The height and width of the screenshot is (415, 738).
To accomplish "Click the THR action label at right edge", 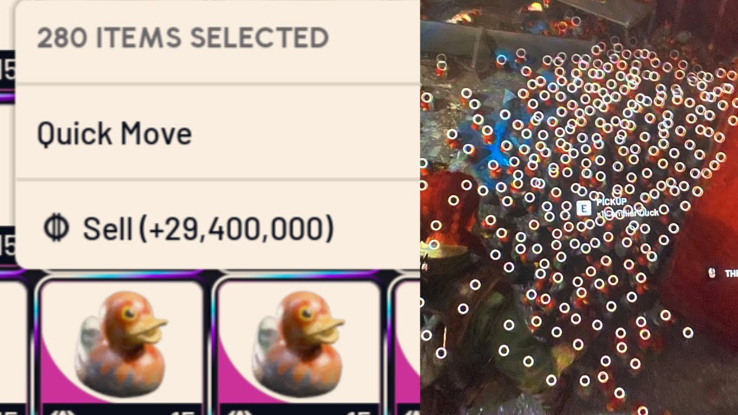I will coord(731,274).
